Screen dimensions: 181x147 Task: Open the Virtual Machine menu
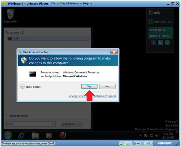coord(69,3)
